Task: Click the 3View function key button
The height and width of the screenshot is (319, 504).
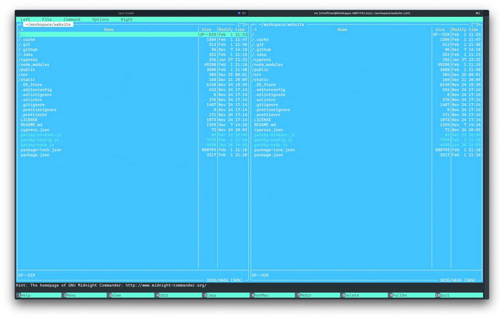Action: tap(131, 295)
